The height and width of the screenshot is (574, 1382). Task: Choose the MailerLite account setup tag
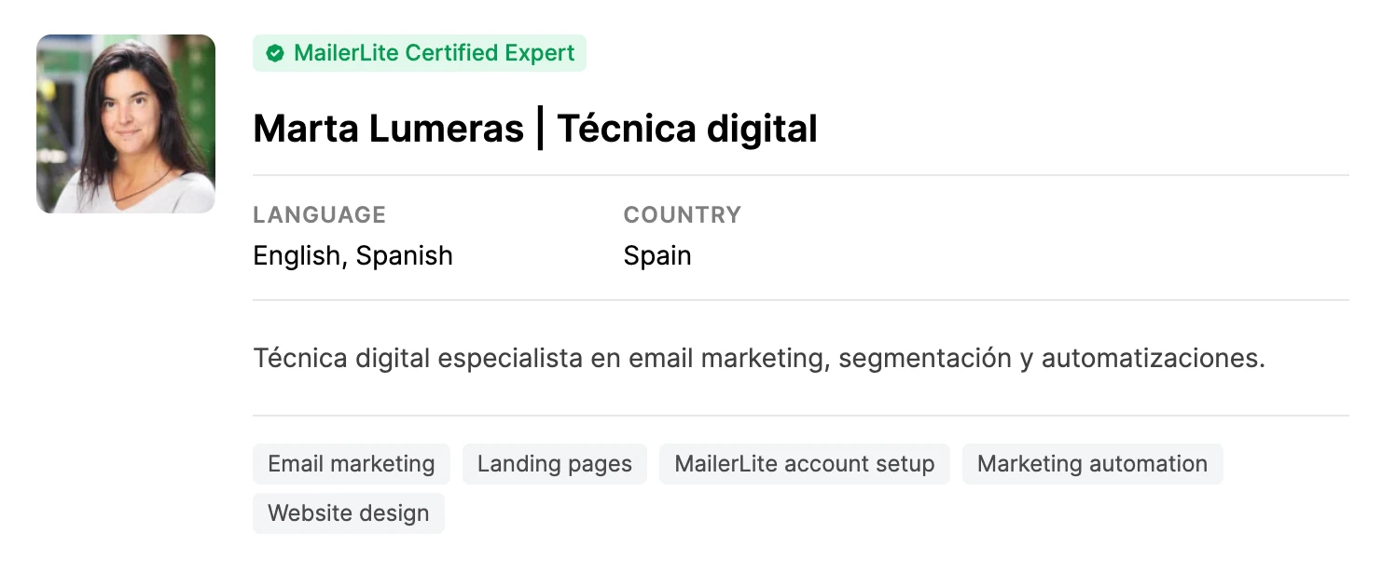[x=804, y=464]
